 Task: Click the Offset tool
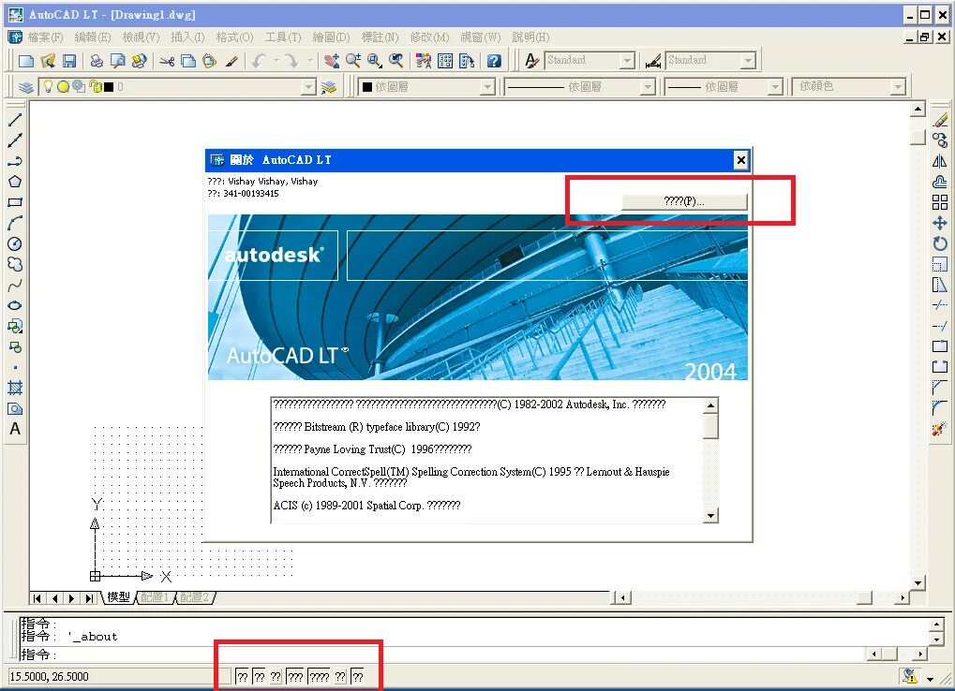(940, 182)
